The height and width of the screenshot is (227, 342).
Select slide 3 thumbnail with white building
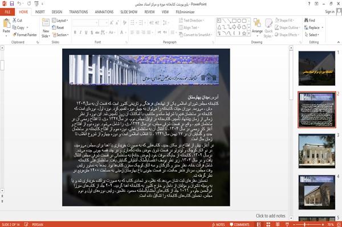point(317,151)
